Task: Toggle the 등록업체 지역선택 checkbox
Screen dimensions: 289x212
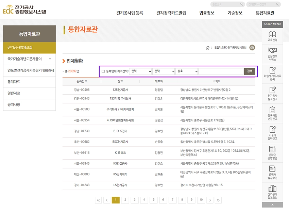Action: 103,71
